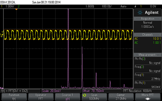
Task: Click the orange trigger position marker
Action: (x=16, y=9)
